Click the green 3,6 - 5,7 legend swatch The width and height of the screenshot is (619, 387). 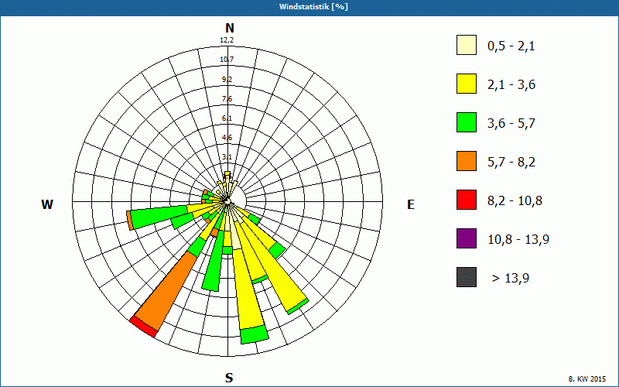point(467,122)
